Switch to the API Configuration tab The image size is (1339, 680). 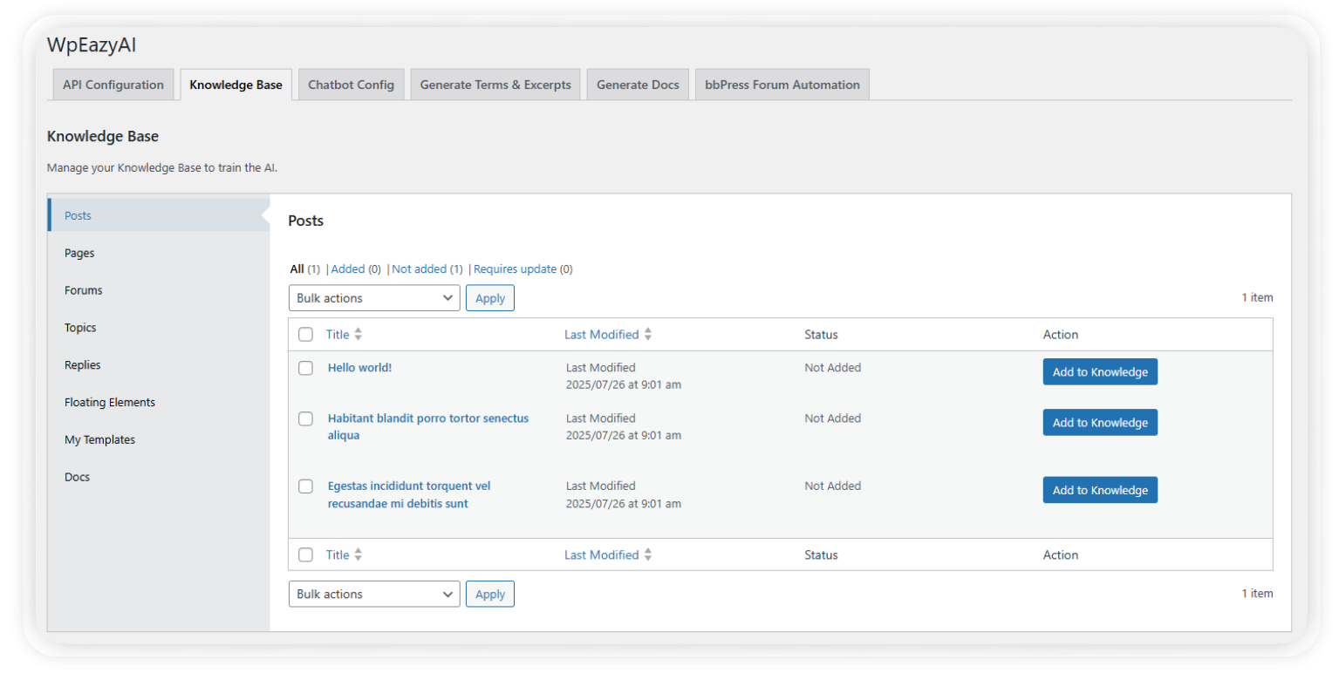point(113,85)
